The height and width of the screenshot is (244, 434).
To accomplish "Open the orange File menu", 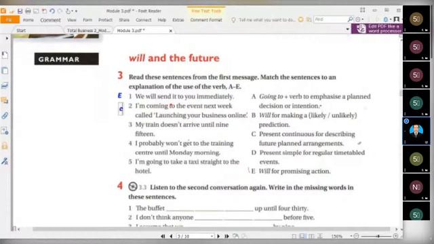I will point(9,20).
